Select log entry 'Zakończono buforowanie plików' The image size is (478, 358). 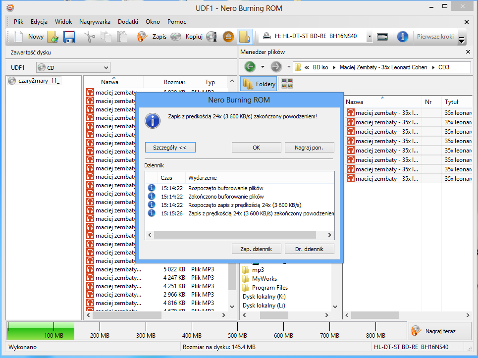240,197
